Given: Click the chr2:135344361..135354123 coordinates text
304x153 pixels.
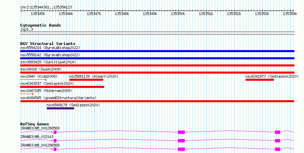Looking at the screenshot, I should 46,7.
